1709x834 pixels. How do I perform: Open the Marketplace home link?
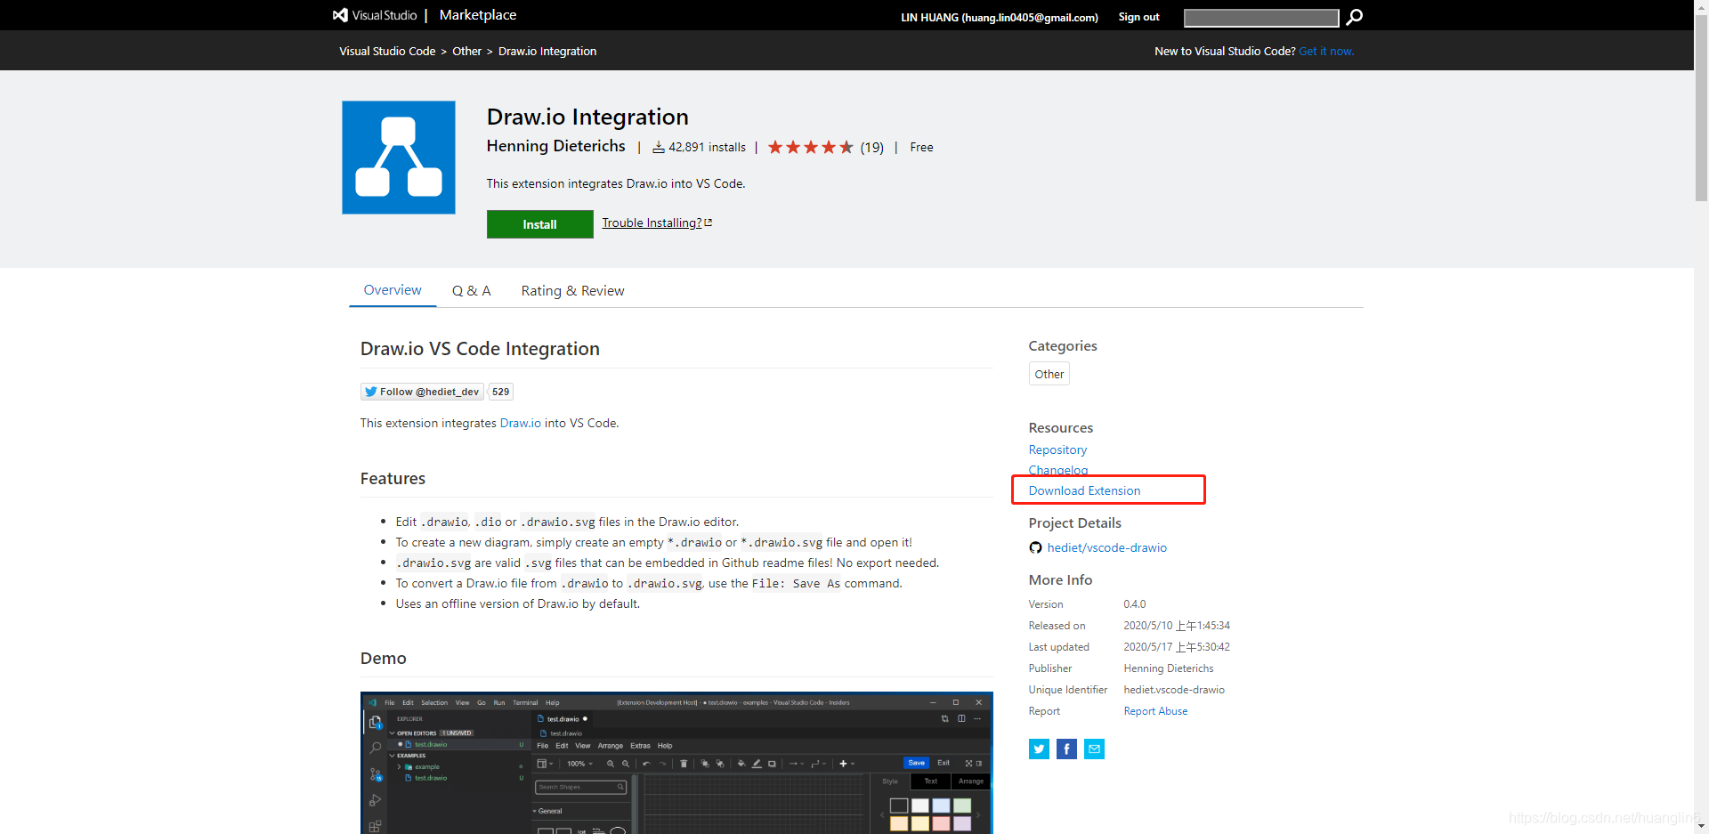coord(477,15)
